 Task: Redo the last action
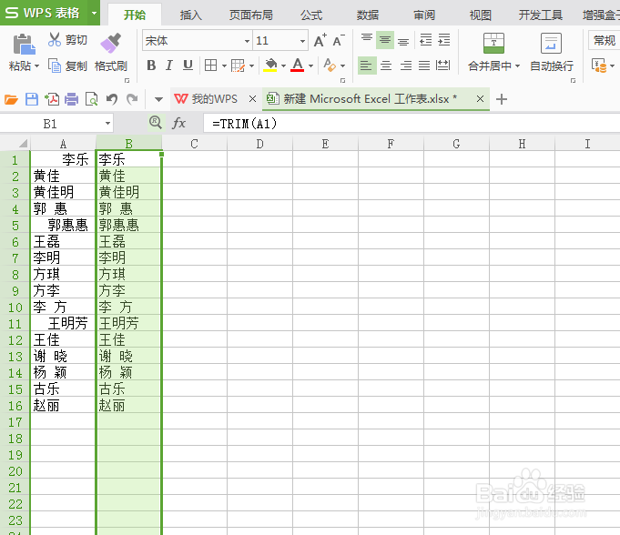click(x=132, y=99)
